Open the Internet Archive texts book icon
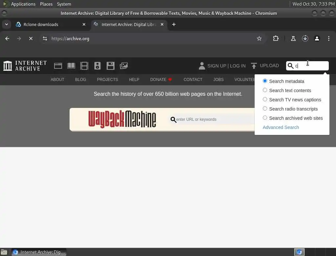336x256 pixels. [71, 66]
